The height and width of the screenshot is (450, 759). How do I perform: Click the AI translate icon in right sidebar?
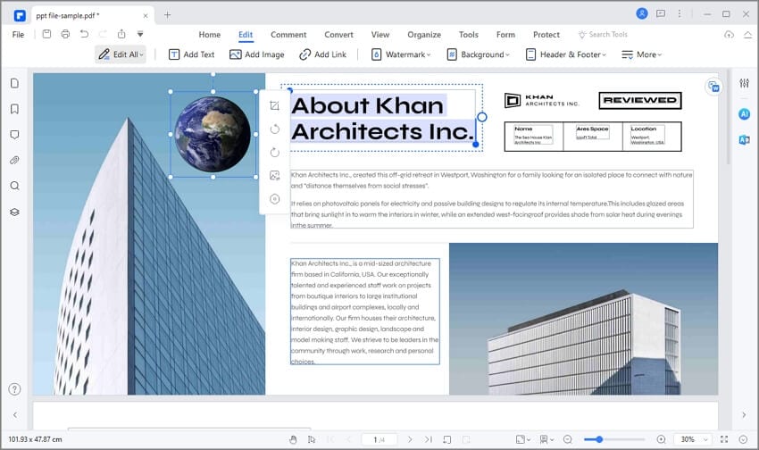[x=744, y=140]
